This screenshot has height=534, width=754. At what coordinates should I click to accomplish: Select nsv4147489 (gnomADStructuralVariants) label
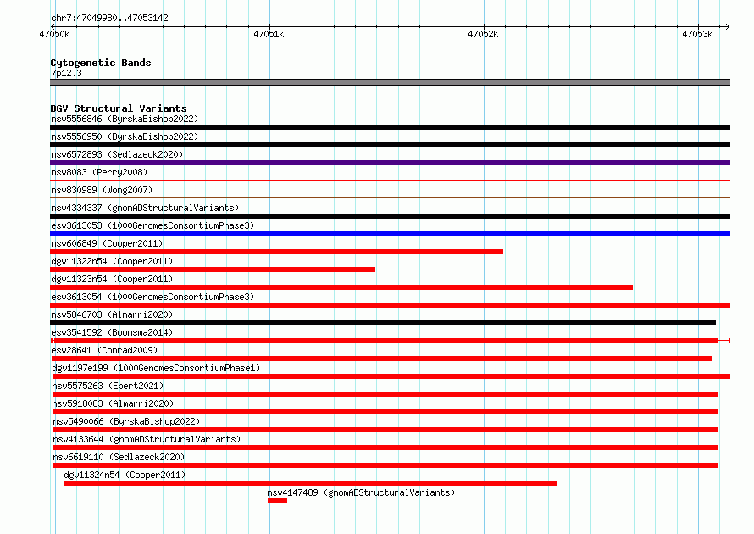pos(361,492)
